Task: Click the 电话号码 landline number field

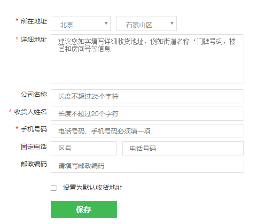Action: pos(183,148)
